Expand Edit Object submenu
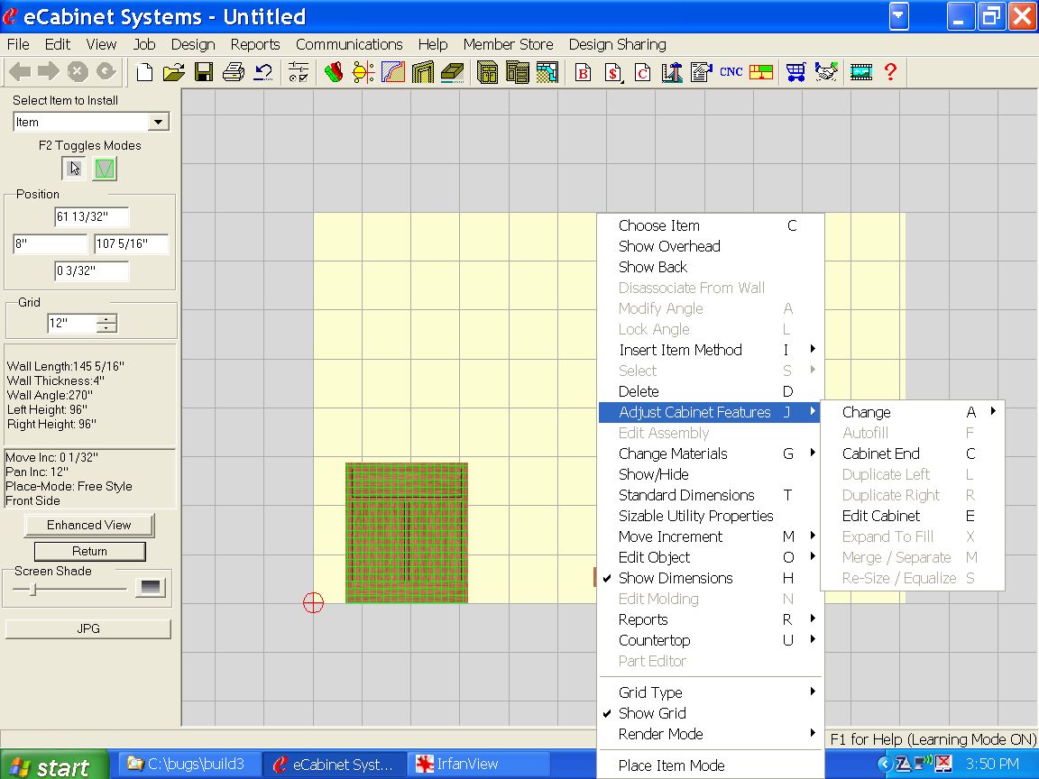This screenshot has width=1039, height=779. point(711,558)
